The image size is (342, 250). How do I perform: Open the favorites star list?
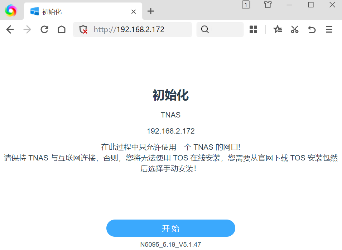click(278, 29)
